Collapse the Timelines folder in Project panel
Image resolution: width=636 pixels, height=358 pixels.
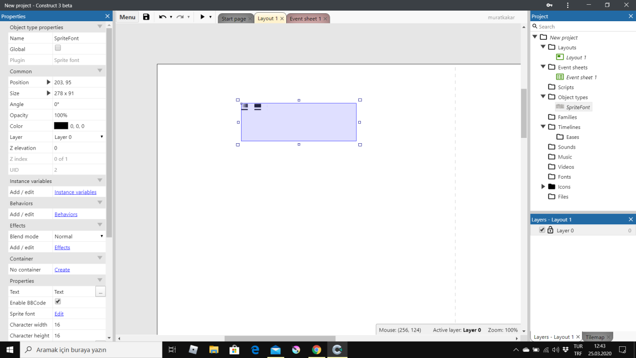tap(543, 127)
